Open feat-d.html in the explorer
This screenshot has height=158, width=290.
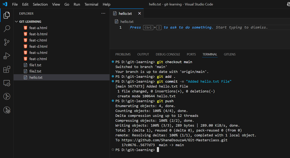[x=62, y=47]
